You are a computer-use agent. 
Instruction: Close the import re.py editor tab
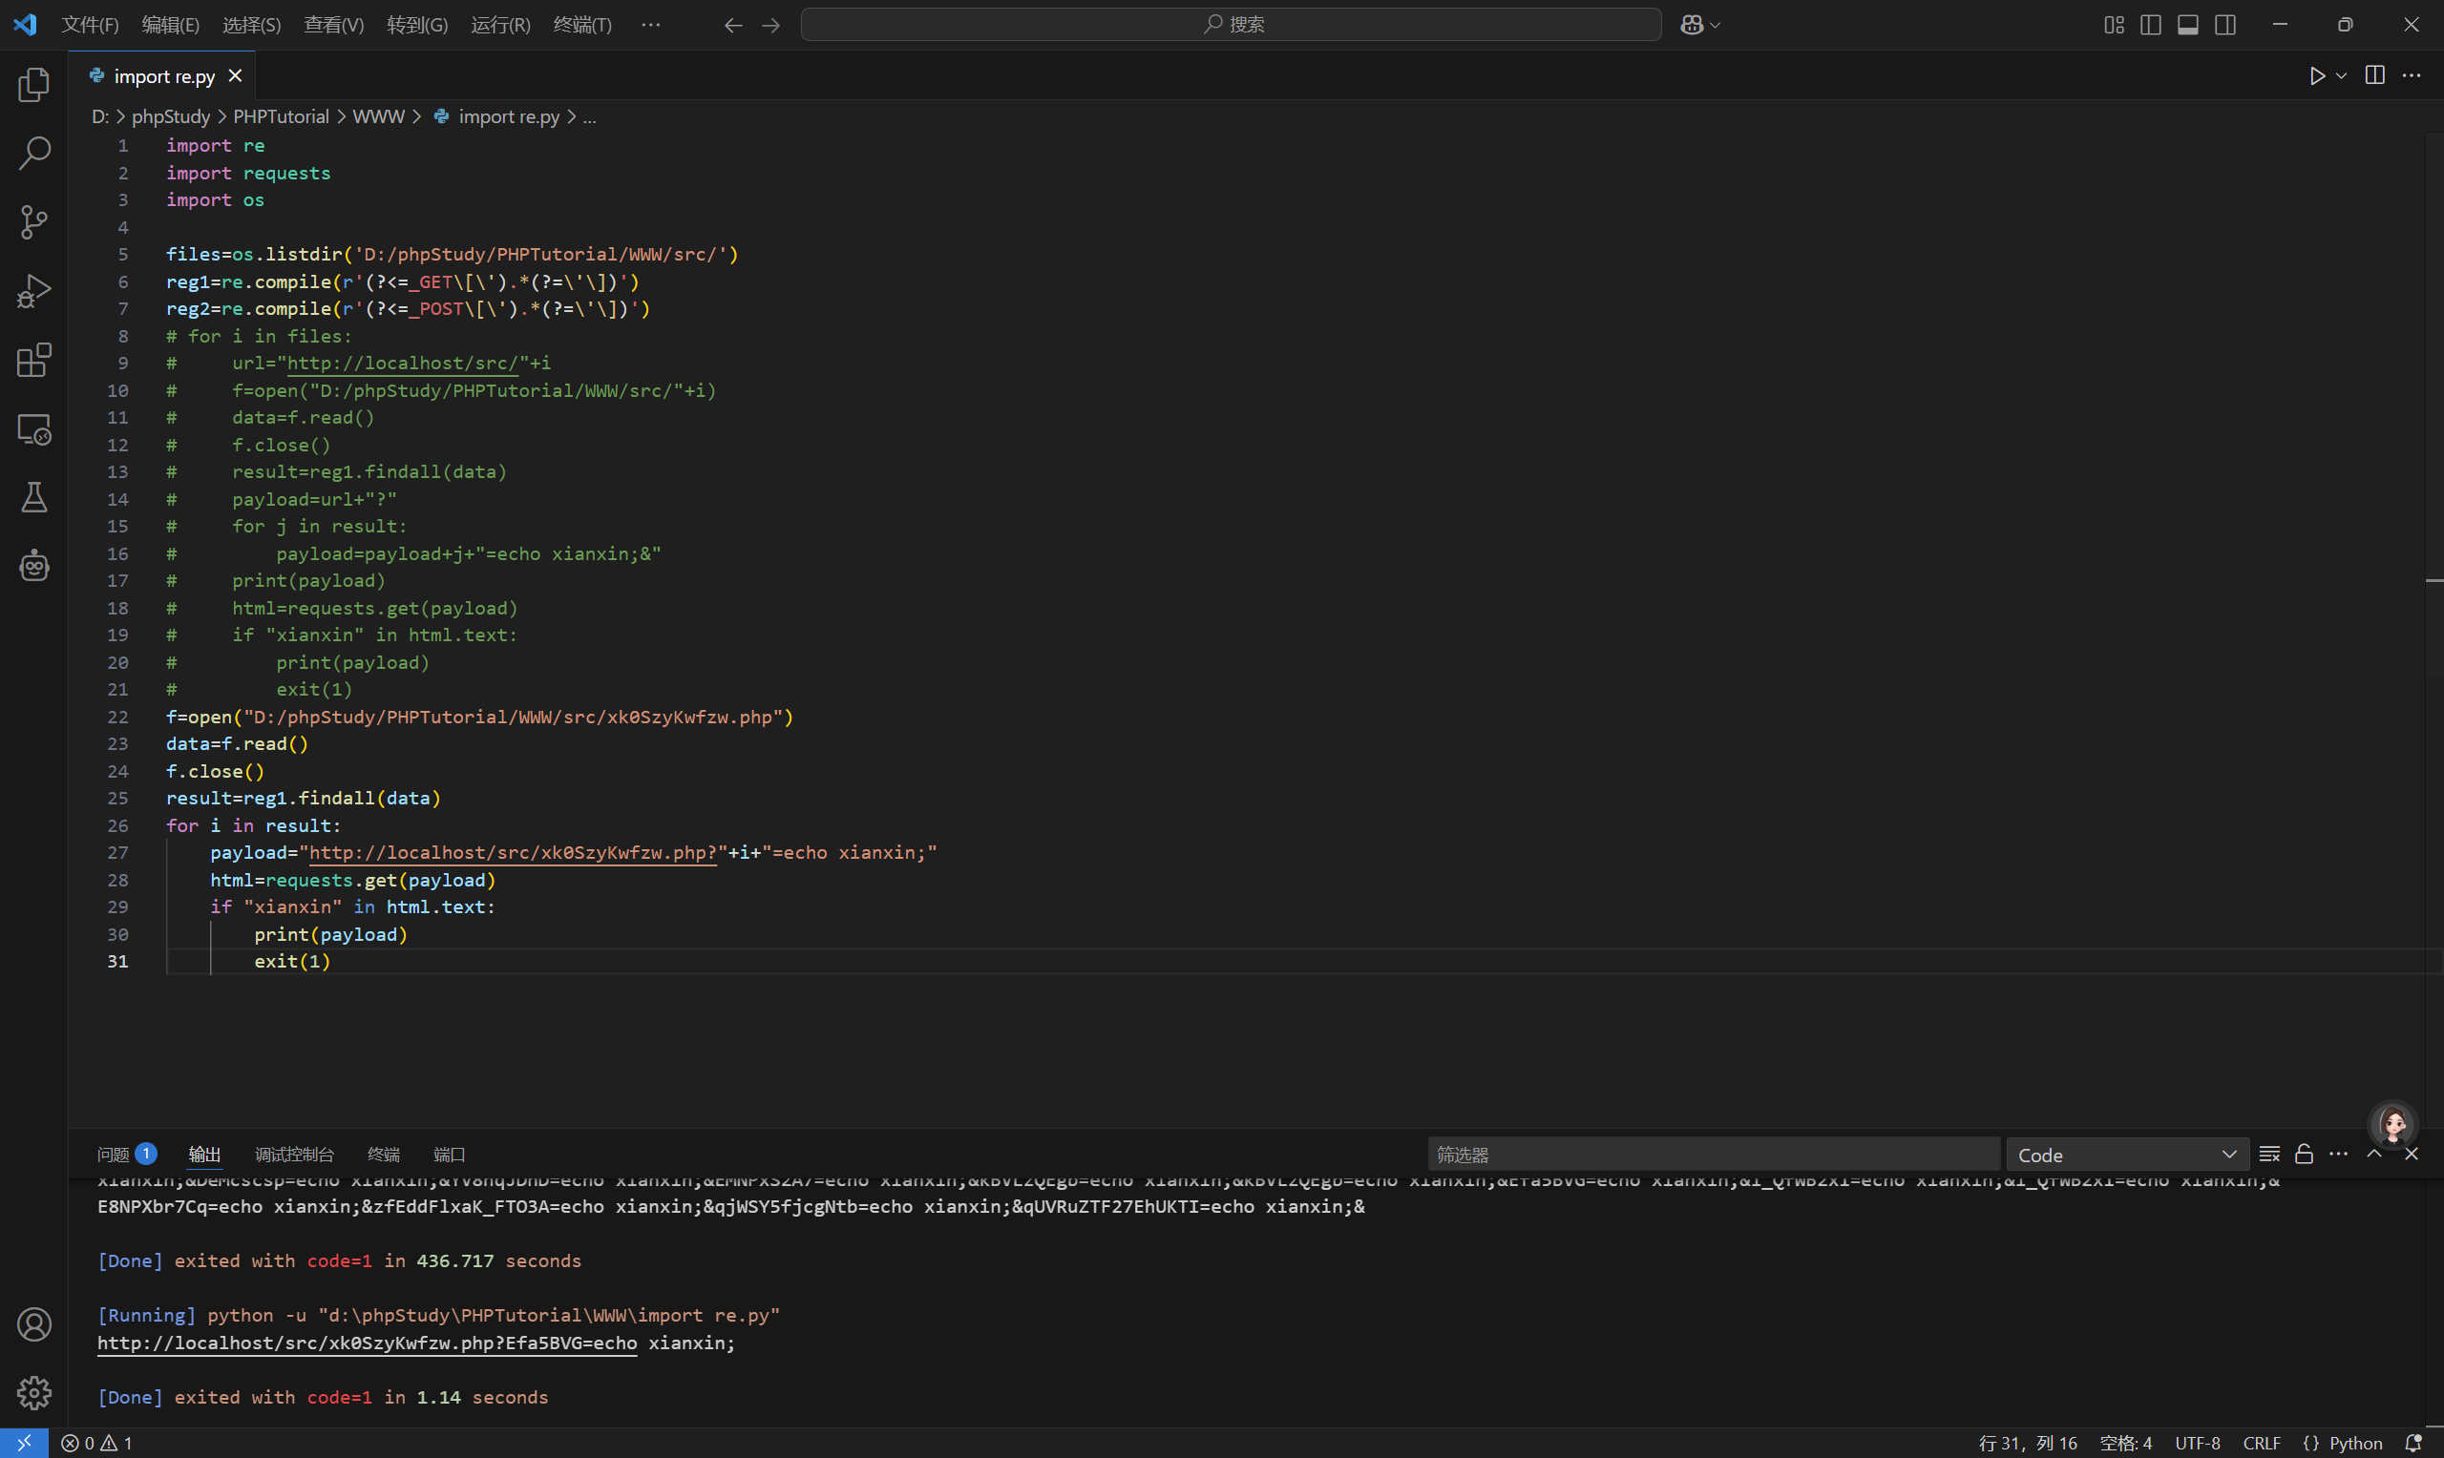tap(236, 75)
